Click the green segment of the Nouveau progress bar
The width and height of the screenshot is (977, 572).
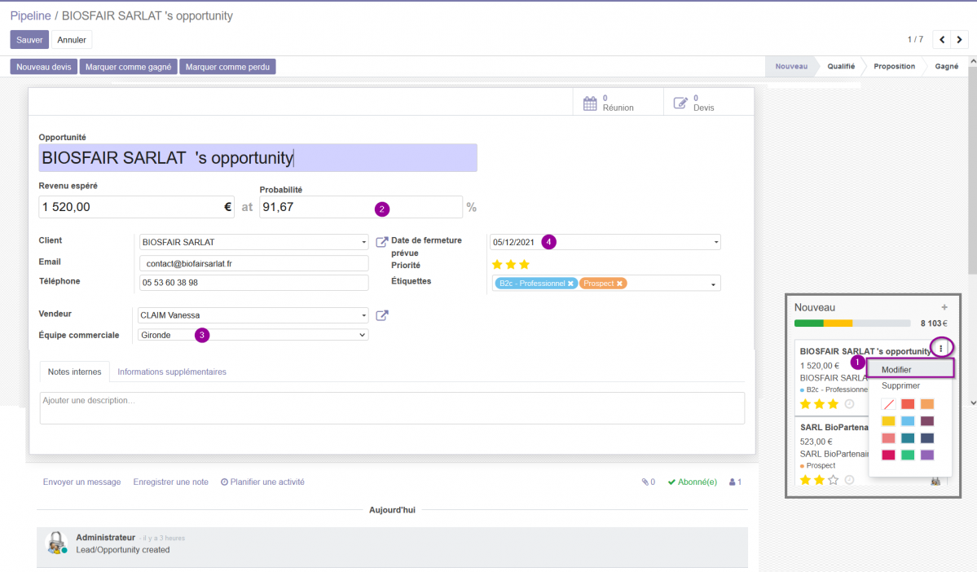(809, 323)
